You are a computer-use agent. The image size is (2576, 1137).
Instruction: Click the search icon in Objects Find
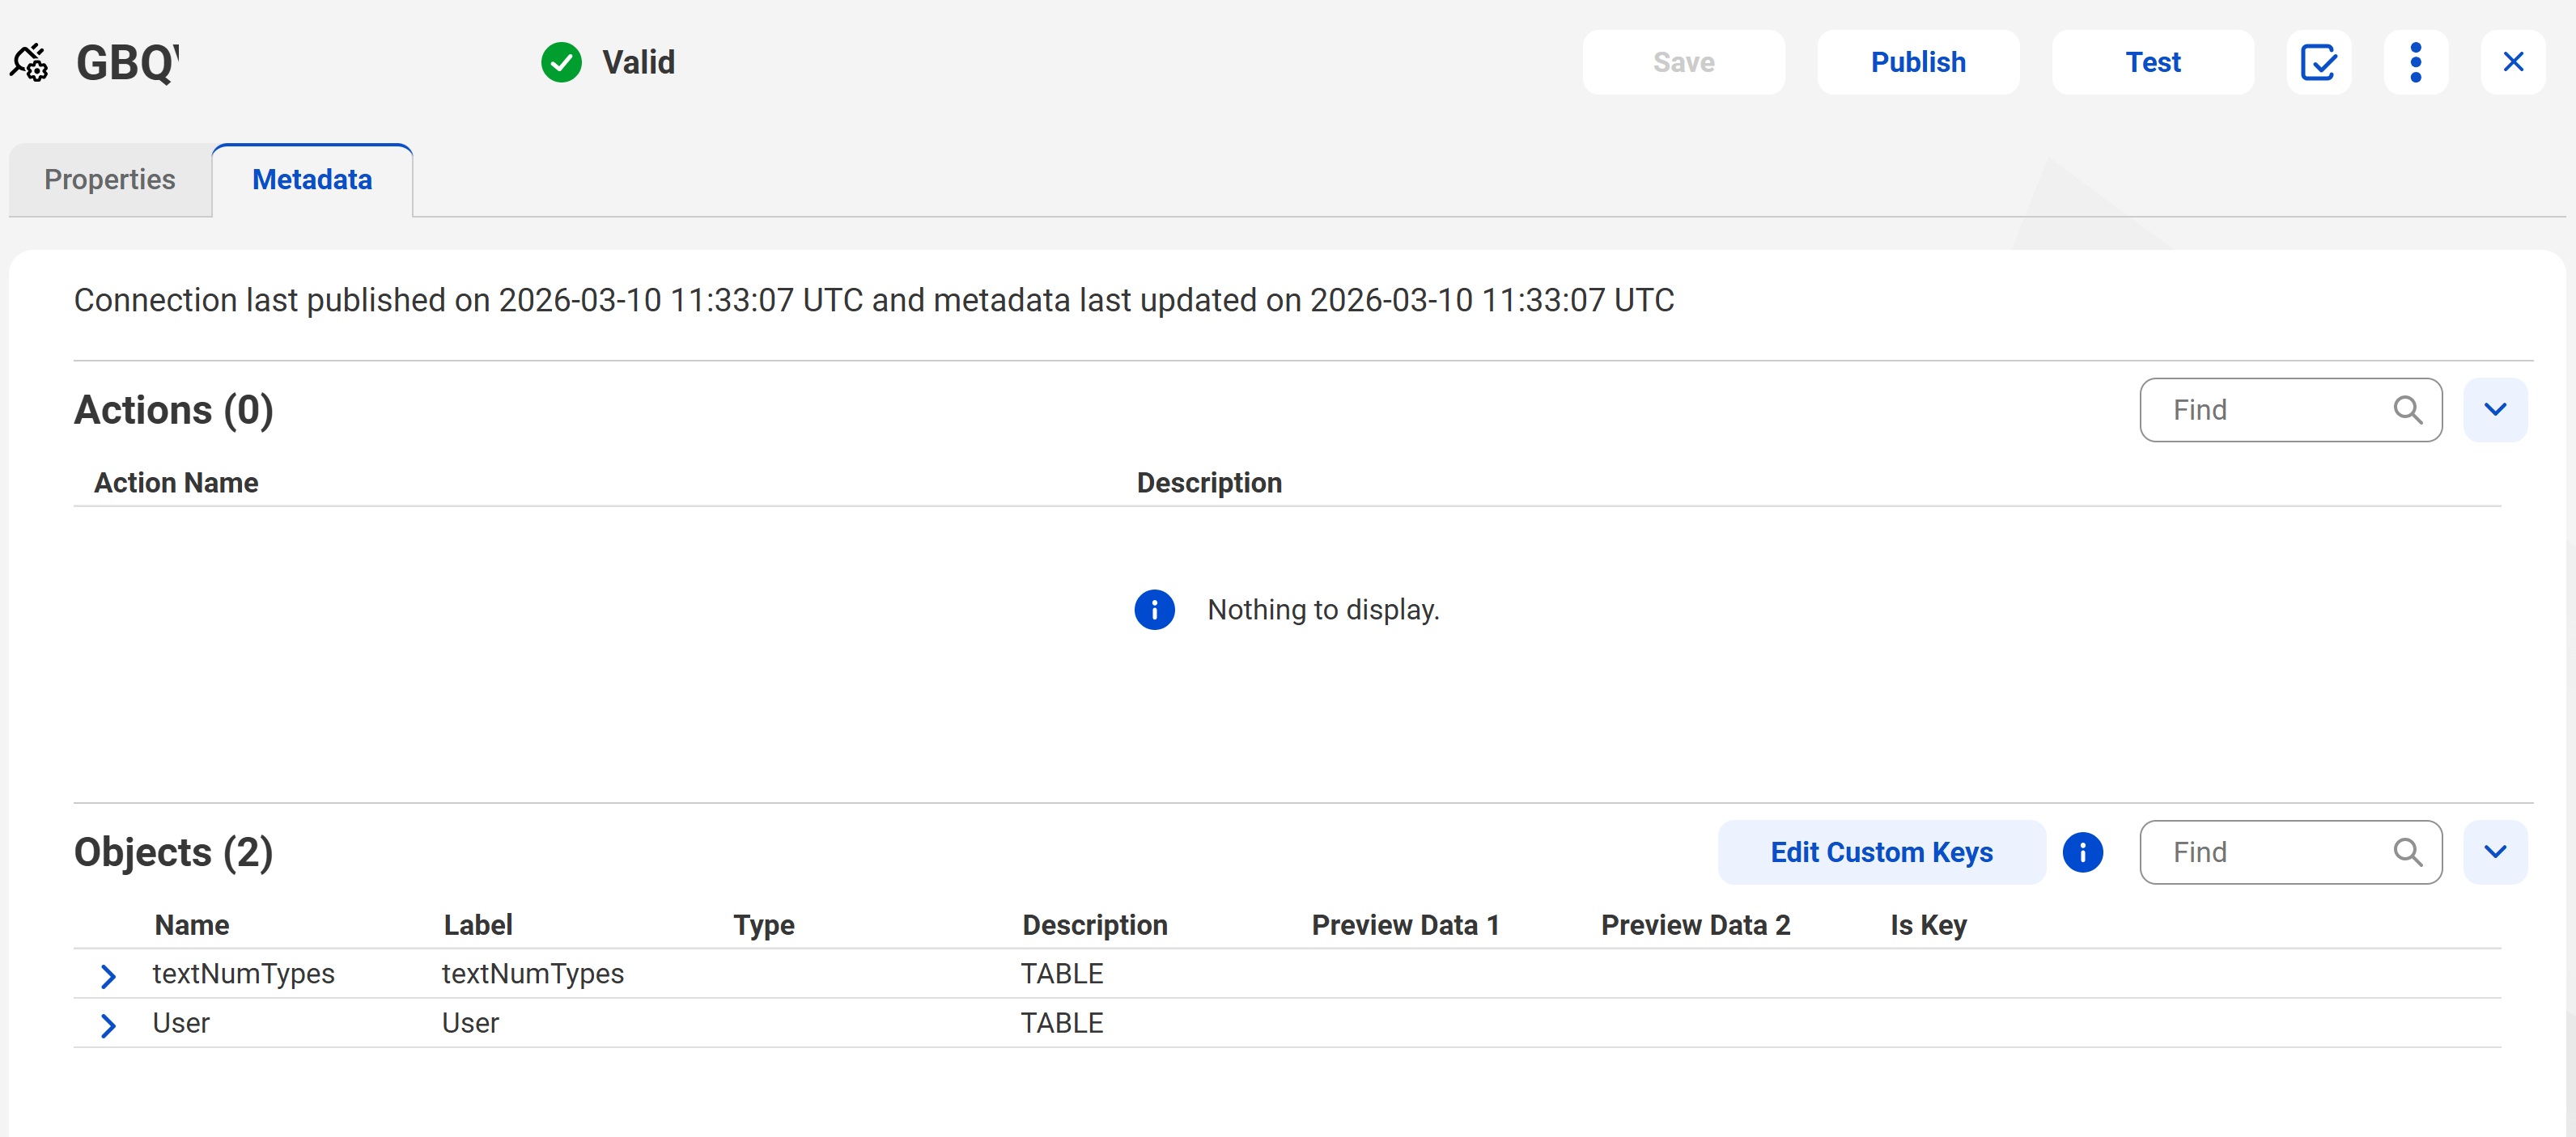(2407, 852)
